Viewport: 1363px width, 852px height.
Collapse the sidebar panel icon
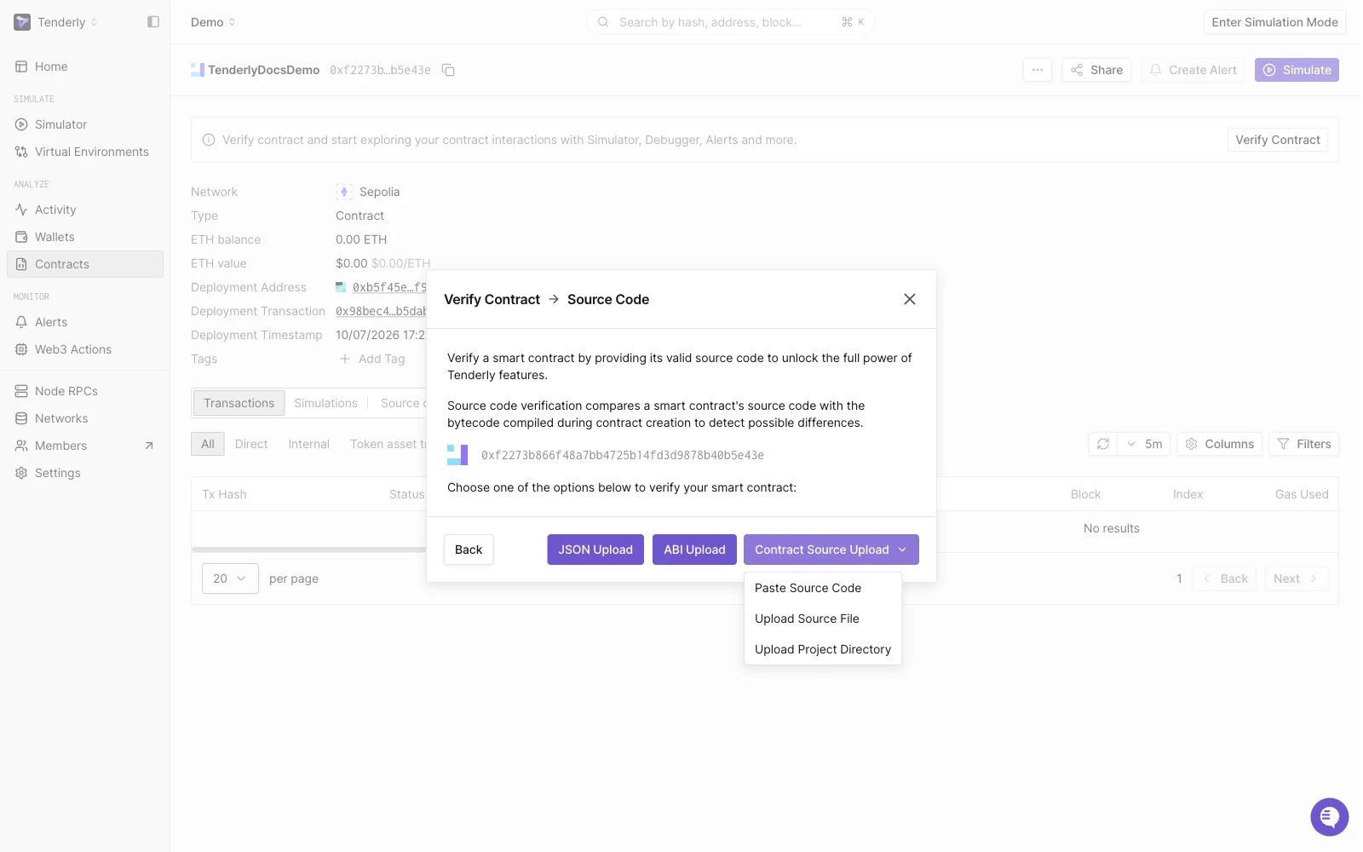153,22
